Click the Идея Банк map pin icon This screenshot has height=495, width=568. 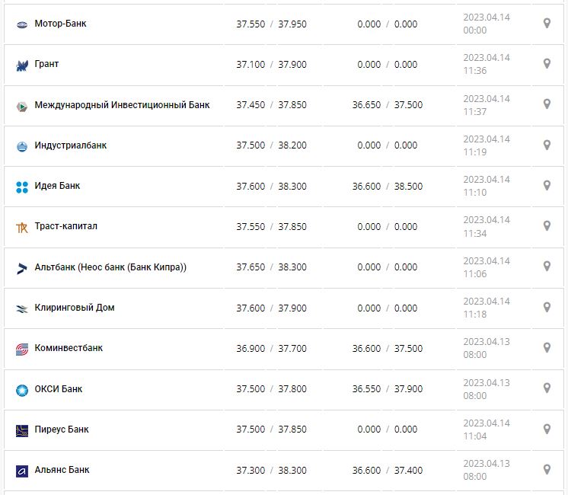(x=547, y=186)
